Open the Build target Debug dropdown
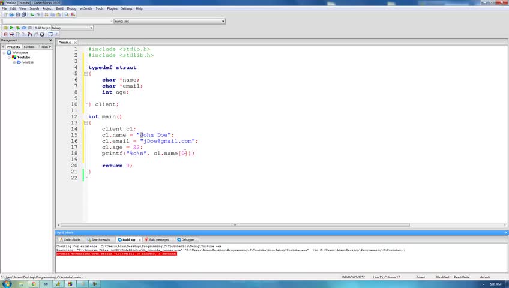The height and width of the screenshot is (288, 509). click(72, 28)
